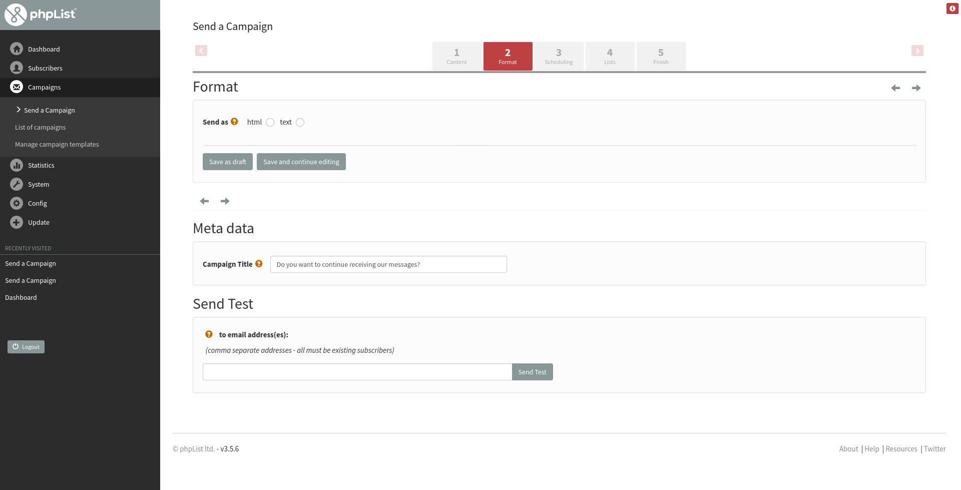Open the red notification icon at top right
The width and height of the screenshot is (961, 490).
point(952,9)
